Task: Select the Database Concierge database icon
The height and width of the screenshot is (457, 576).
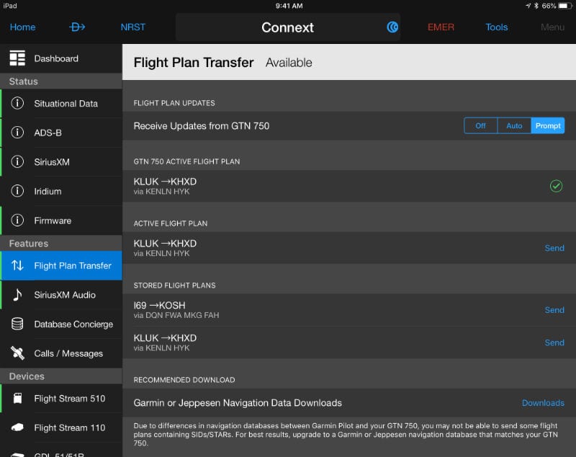Action: click(17, 324)
